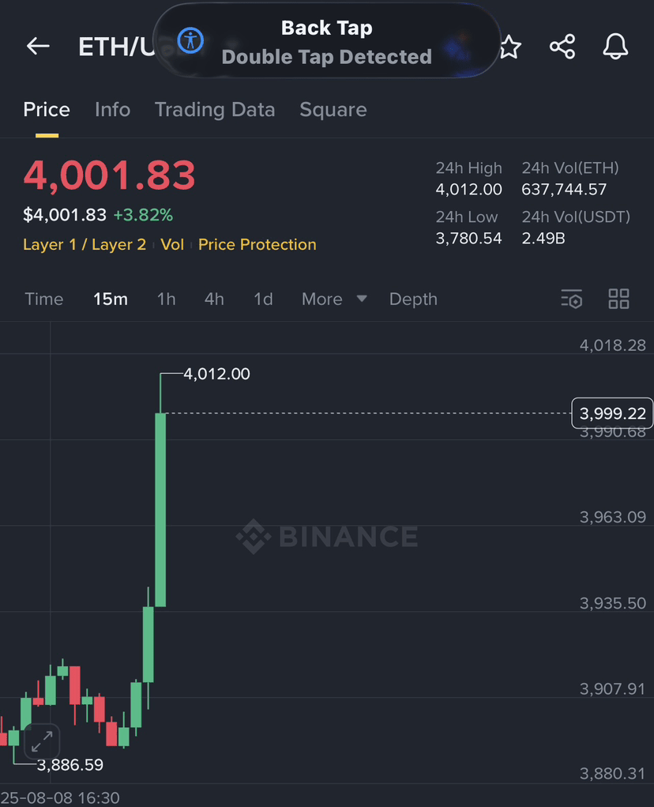Add ETH pair to favorites star
654x807 pixels.
tap(510, 47)
